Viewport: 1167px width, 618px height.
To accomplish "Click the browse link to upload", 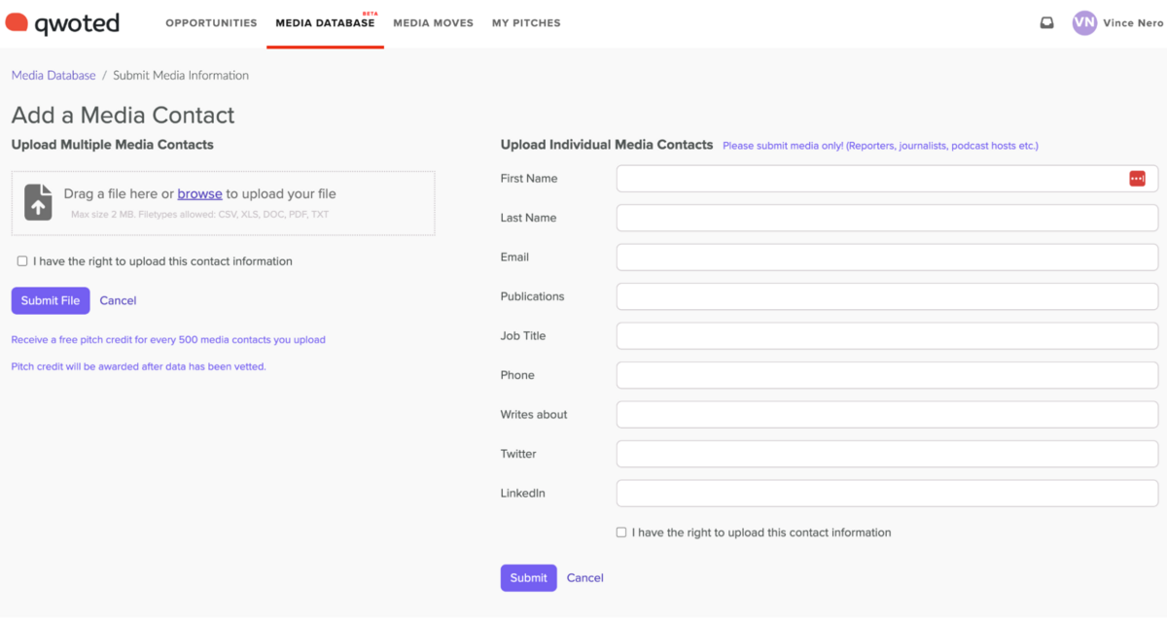I will tap(199, 194).
